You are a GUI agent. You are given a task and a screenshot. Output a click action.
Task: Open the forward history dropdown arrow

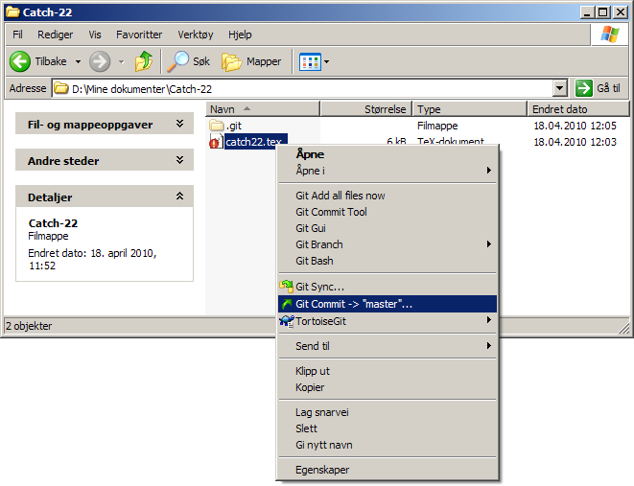coord(121,61)
